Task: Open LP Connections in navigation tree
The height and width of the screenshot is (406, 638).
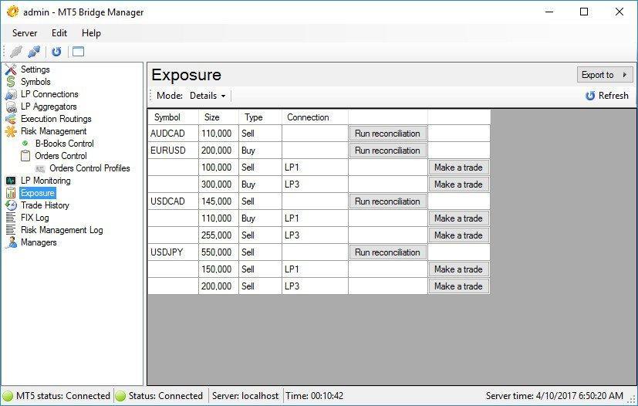Action: click(x=49, y=94)
